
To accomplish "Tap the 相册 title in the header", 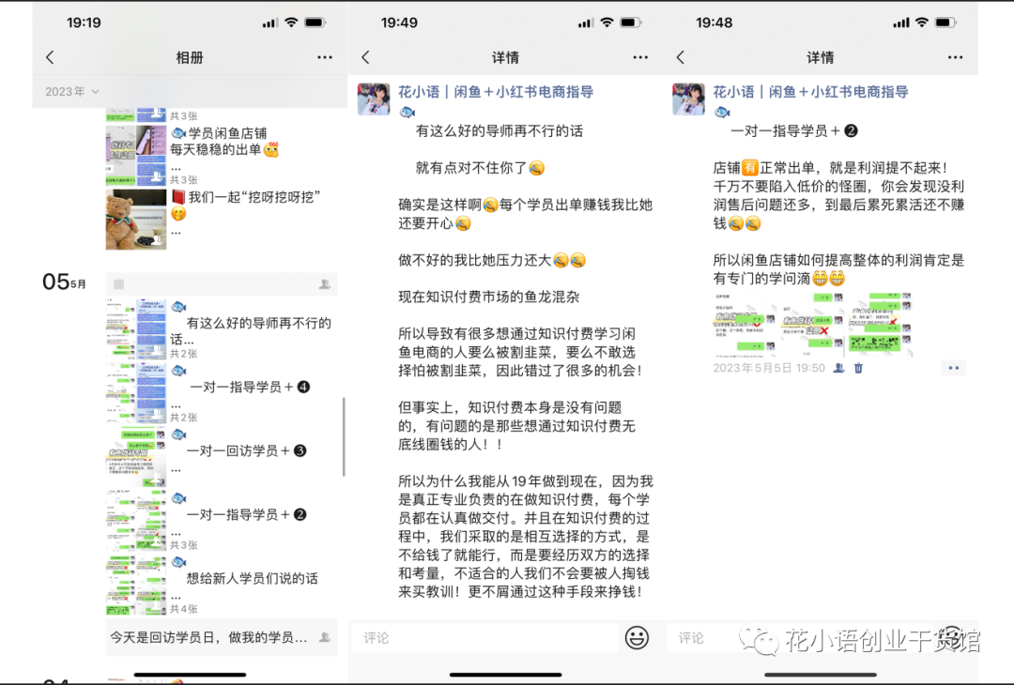I will [x=190, y=57].
